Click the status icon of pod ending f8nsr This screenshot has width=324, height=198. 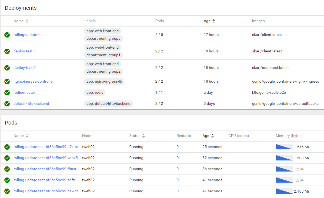7,169
